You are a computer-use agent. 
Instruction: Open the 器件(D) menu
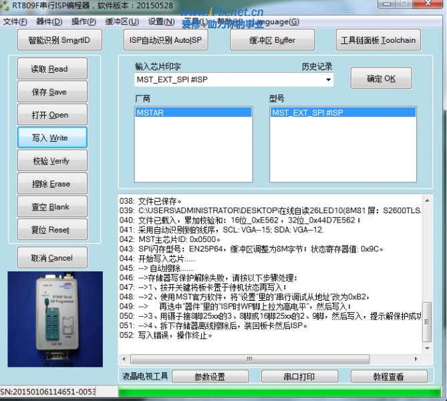49,21
